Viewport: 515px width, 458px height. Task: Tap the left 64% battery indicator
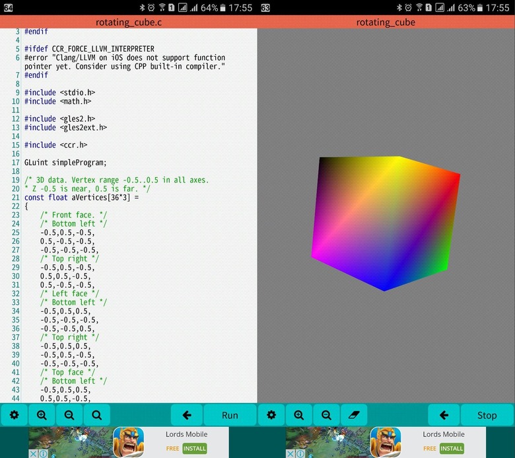tap(213, 7)
